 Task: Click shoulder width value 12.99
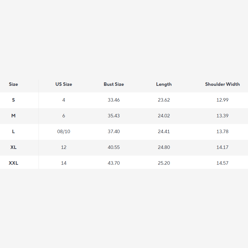[x=222, y=100]
